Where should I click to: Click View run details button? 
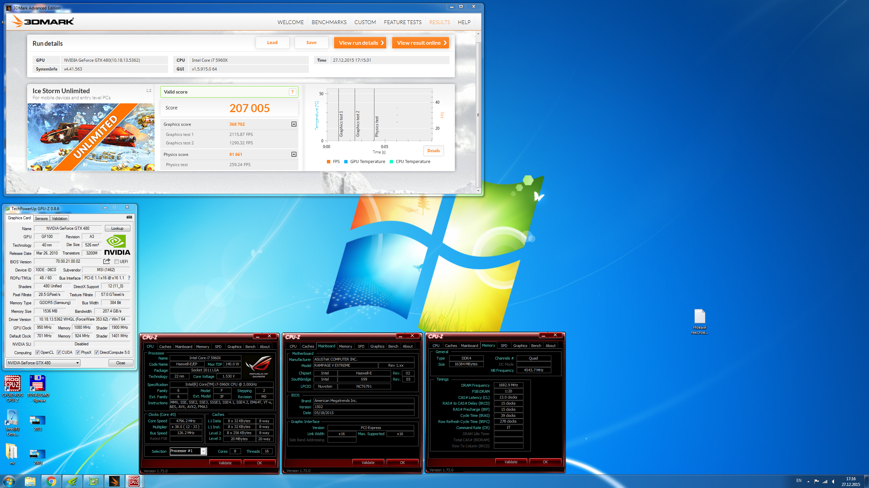[x=360, y=43]
